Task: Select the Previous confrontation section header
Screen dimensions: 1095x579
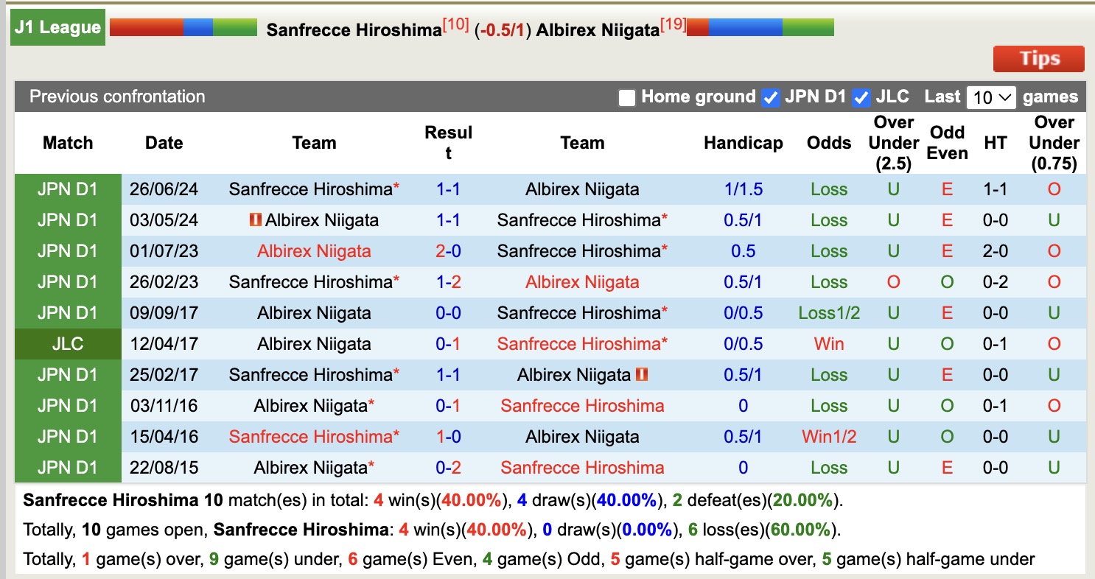Action: [115, 96]
